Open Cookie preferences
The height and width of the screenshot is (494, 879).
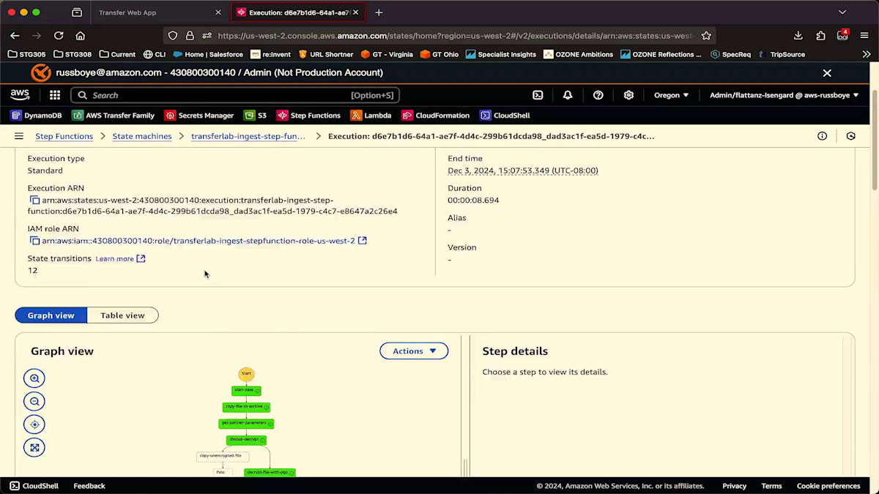[x=828, y=486]
